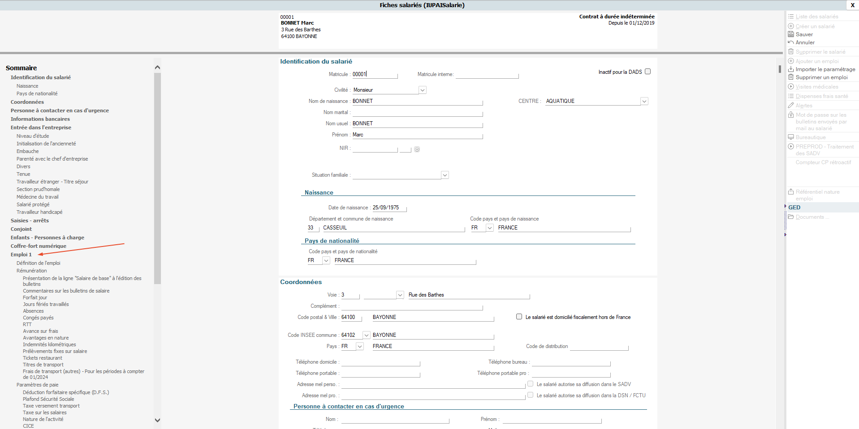The image size is (859, 429).
Task: Expand the CENTRE dropdown list
Action: [644, 101]
